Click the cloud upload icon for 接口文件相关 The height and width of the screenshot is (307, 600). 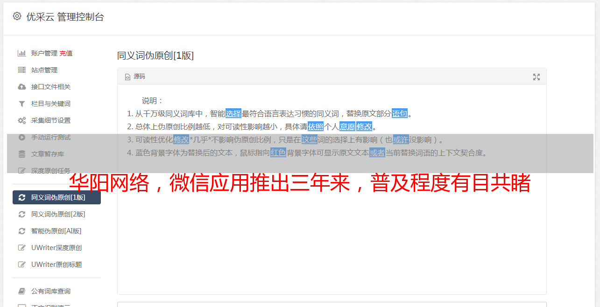pyautogui.click(x=21, y=87)
